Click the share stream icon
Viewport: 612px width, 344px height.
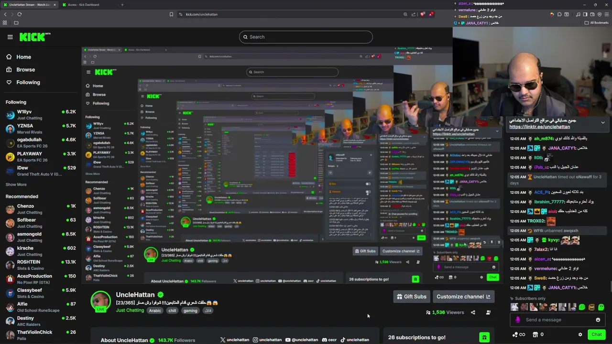473,312
